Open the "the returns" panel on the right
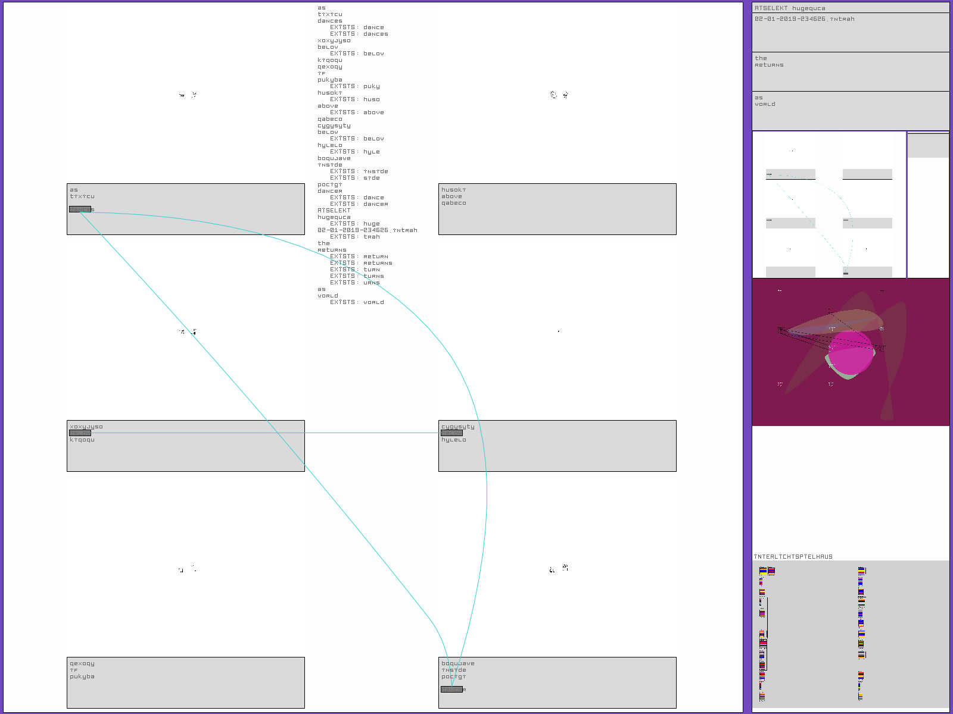 tap(850, 71)
